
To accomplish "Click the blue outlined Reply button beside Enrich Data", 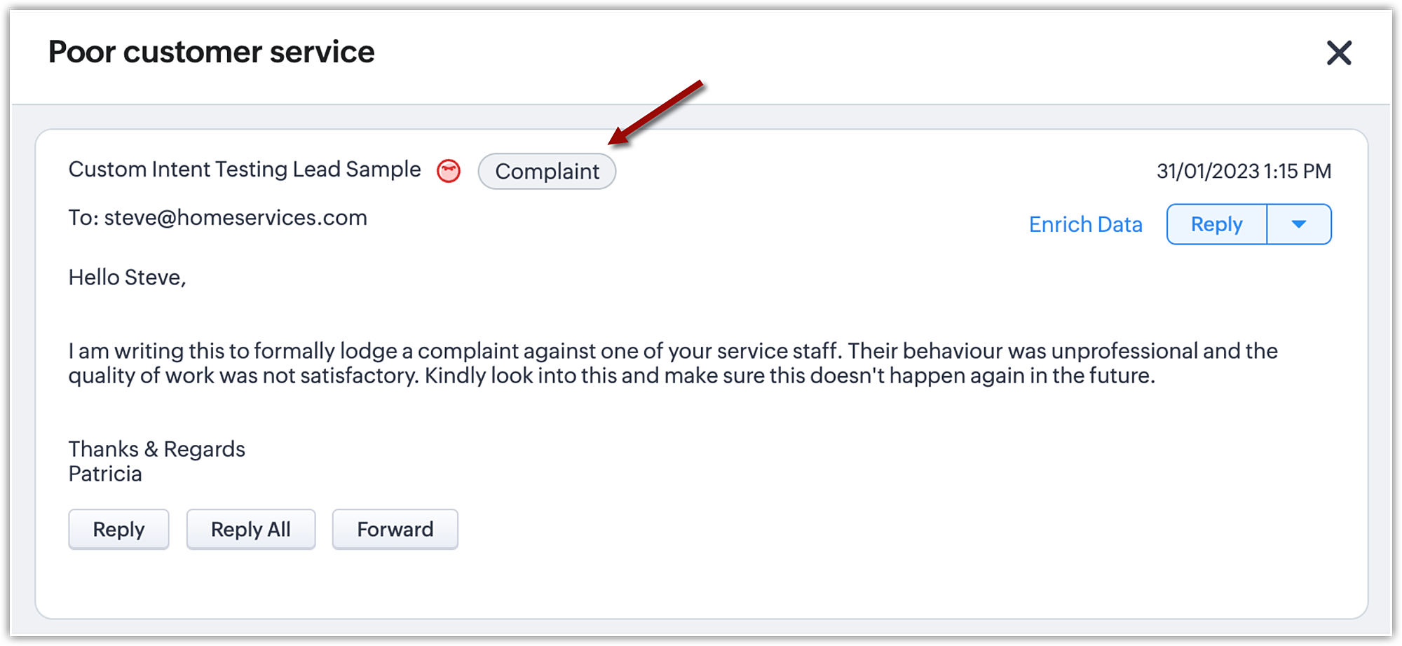I will [1217, 224].
